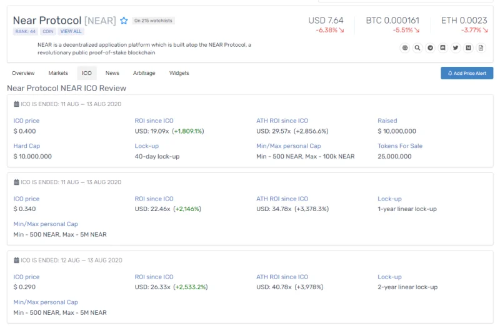Image resolution: width=500 pixels, height=326 pixels.
Task: Open the Discord chat icon
Action: coord(442,48)
